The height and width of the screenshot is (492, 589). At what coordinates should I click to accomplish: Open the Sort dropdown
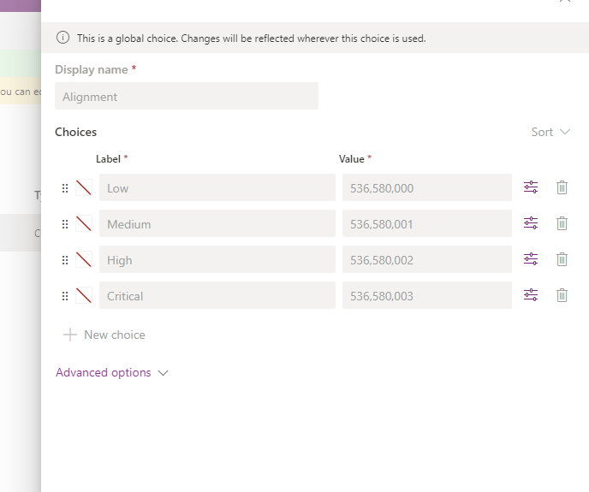550,132
